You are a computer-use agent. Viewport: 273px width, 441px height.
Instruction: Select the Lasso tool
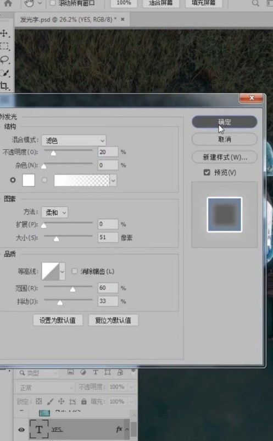4,59
